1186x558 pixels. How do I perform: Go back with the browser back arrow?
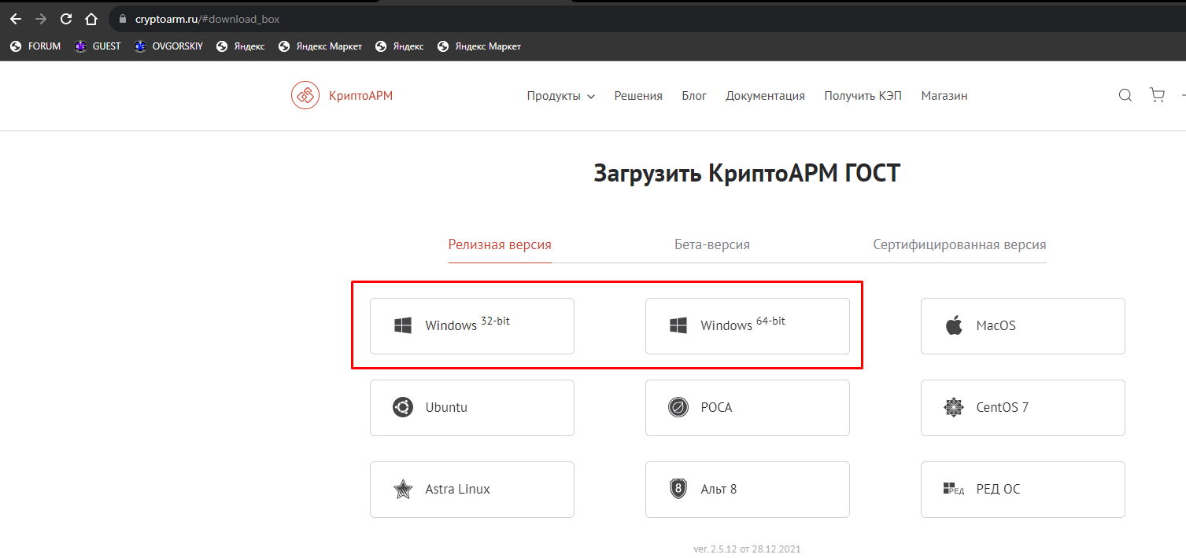(16, 19)
